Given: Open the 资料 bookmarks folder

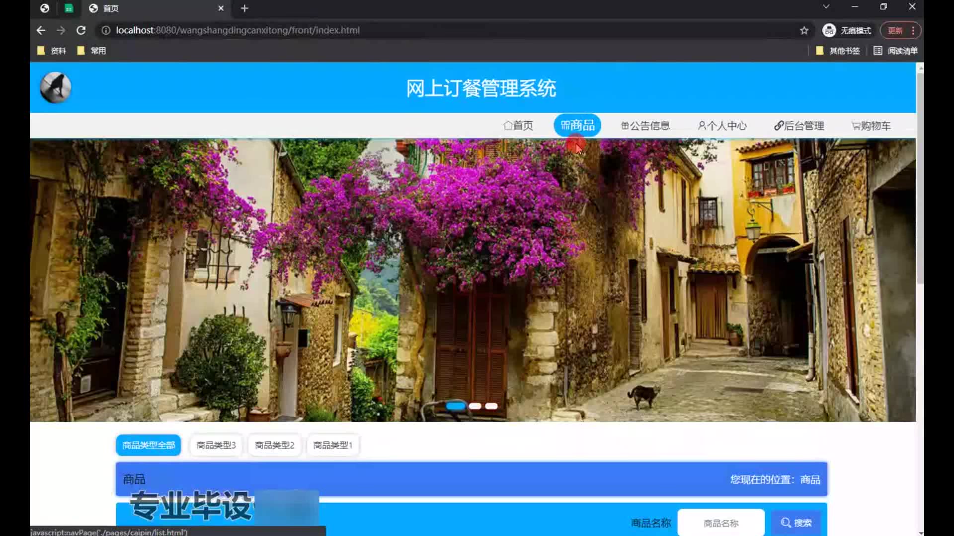Looking at the screenshot, I should coord(52,51).
